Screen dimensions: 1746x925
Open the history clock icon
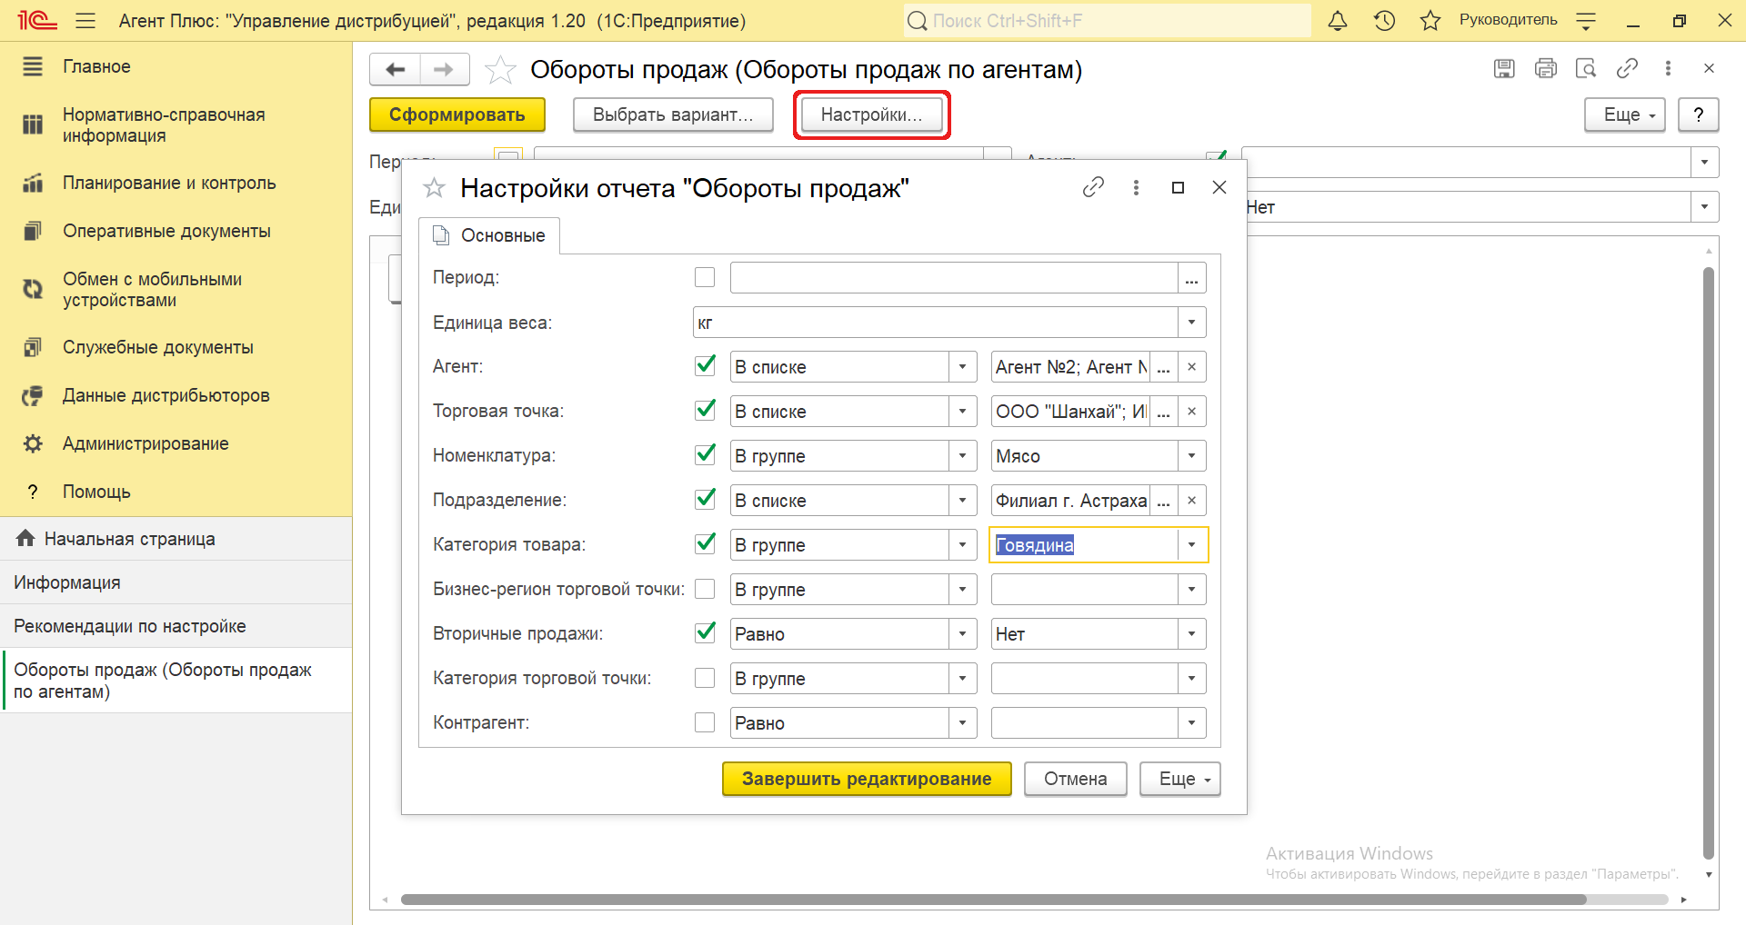(x=1384, y=20)
